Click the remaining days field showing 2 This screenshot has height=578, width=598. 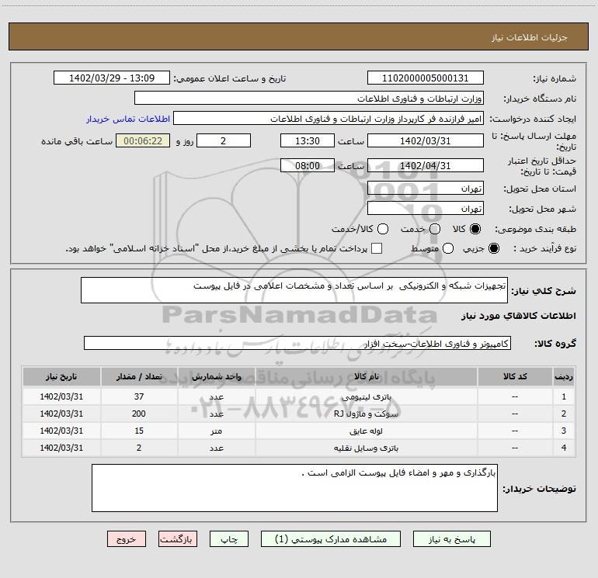pyautogui.click(x=224, y=140)
